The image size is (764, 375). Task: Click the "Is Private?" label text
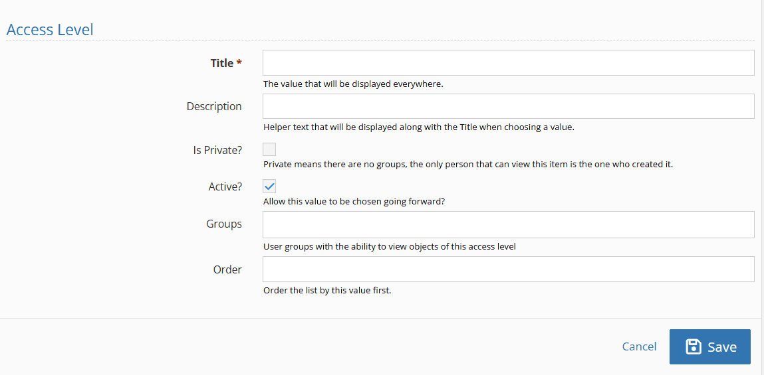click(217, 150)
